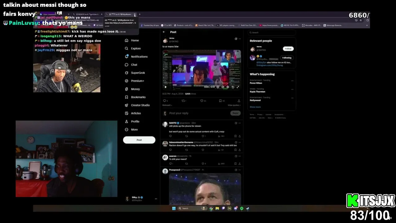
Task: Unmute the main post video
Action: 223,87
